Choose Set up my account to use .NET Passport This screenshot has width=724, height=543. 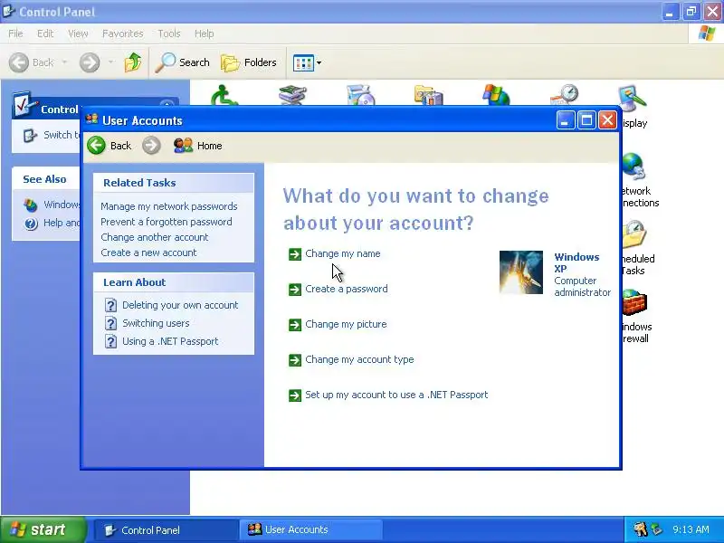(396, 395)
